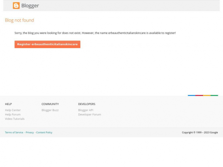
Task: Open the Privacy link
Action: (30, 132)
